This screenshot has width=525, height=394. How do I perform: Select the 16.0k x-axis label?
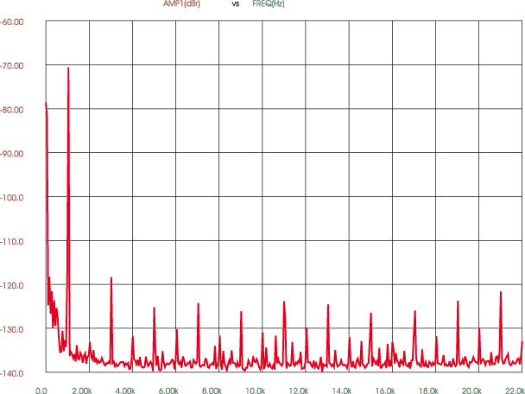[x=384, y=390]
